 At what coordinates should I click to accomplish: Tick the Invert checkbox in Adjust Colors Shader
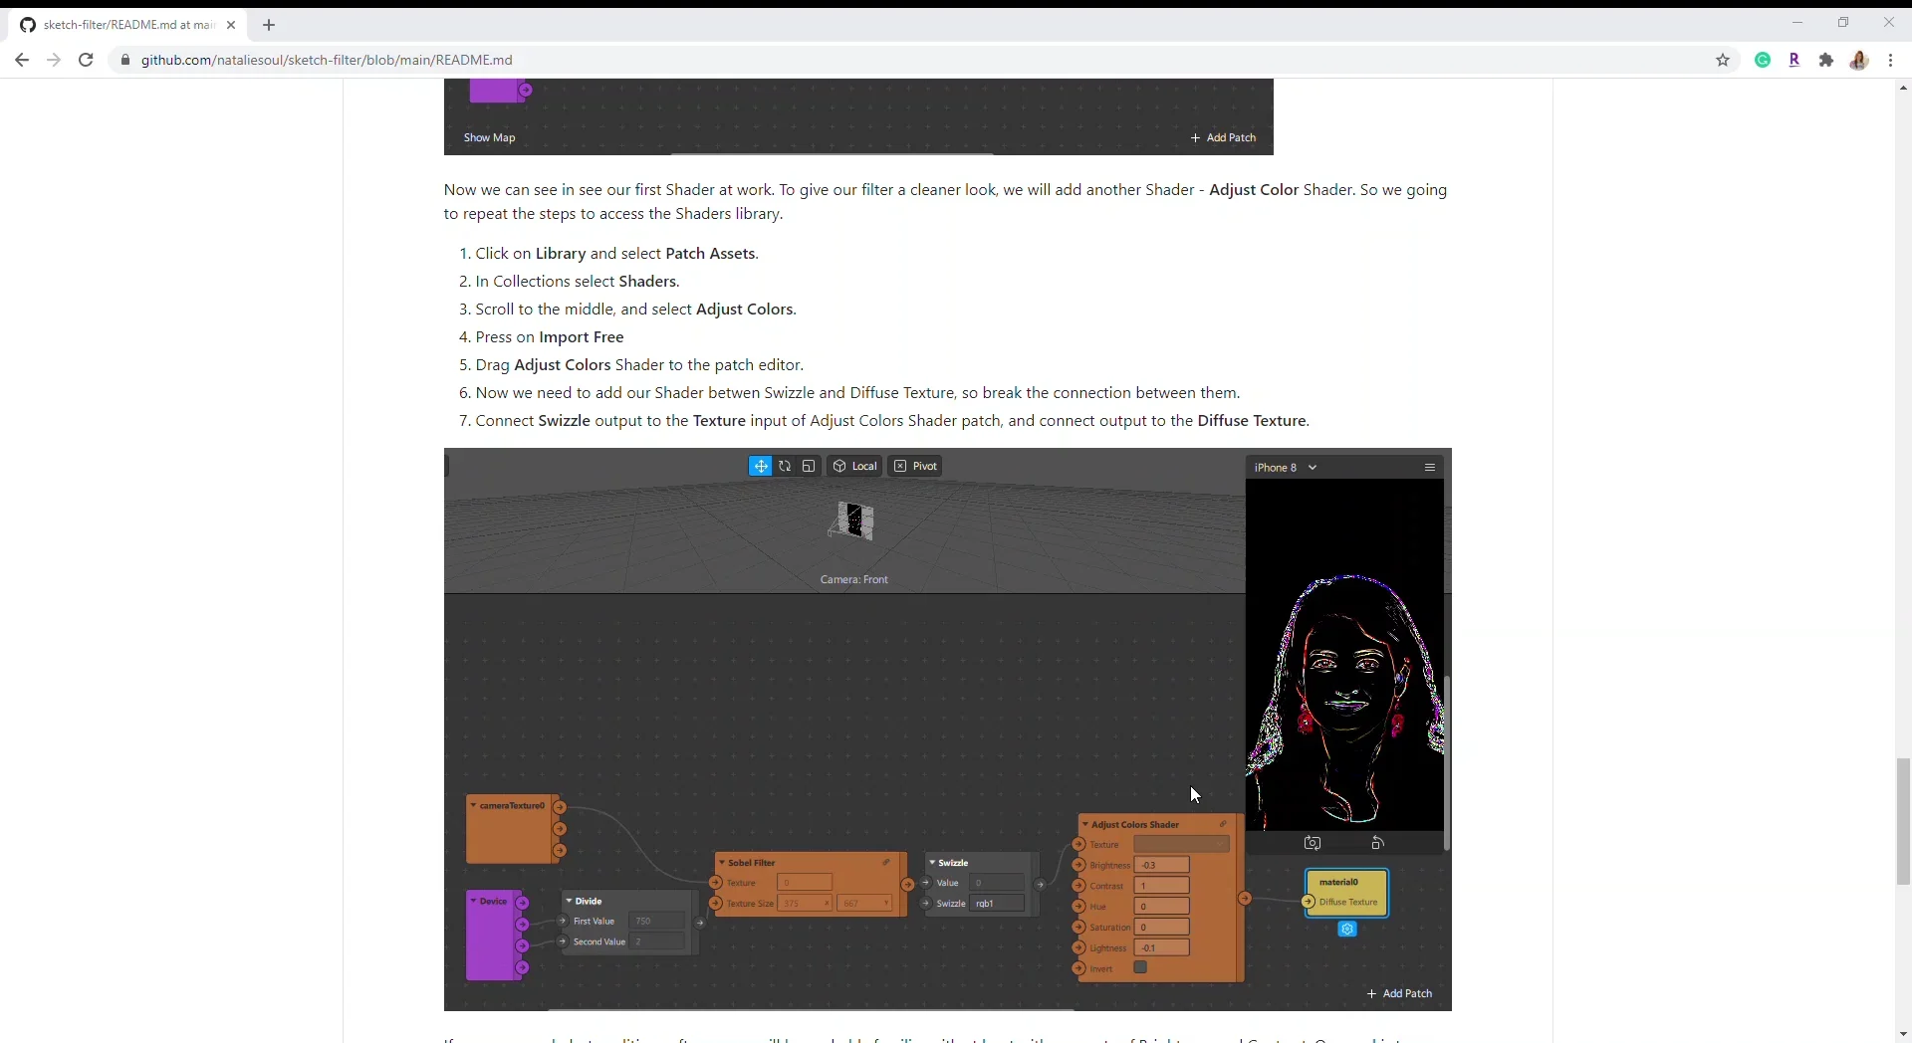point(1141,968)
